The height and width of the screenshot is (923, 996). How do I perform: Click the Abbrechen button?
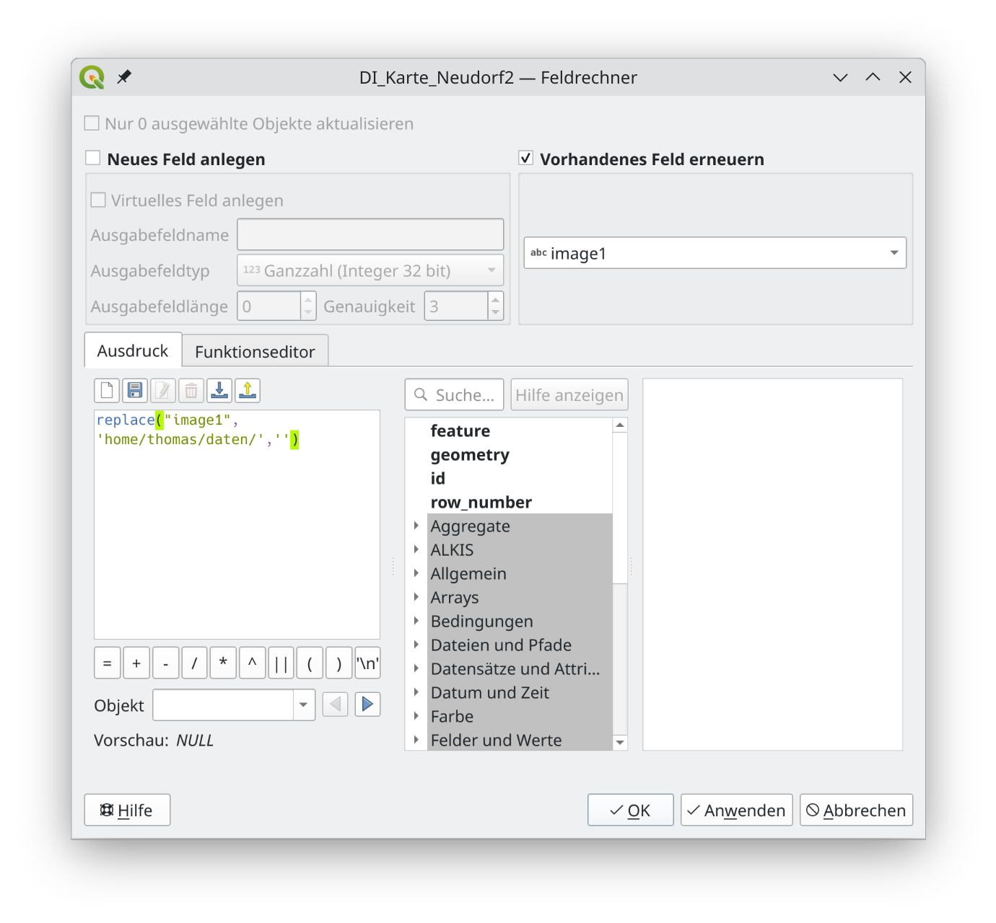856,811
